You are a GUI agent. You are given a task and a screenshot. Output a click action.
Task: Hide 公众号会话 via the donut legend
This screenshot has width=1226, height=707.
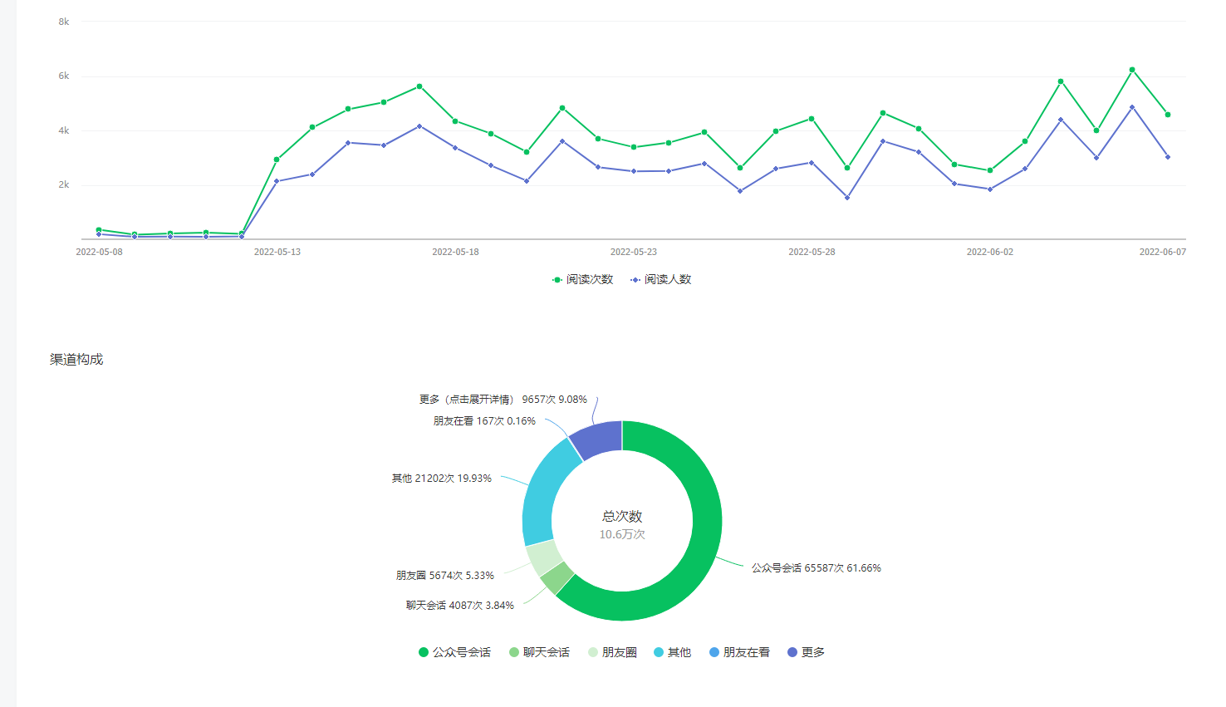click(454, 653)
